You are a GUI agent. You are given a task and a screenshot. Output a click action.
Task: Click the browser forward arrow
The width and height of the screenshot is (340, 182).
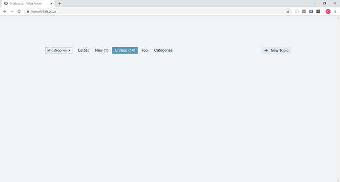click(12, 11)
